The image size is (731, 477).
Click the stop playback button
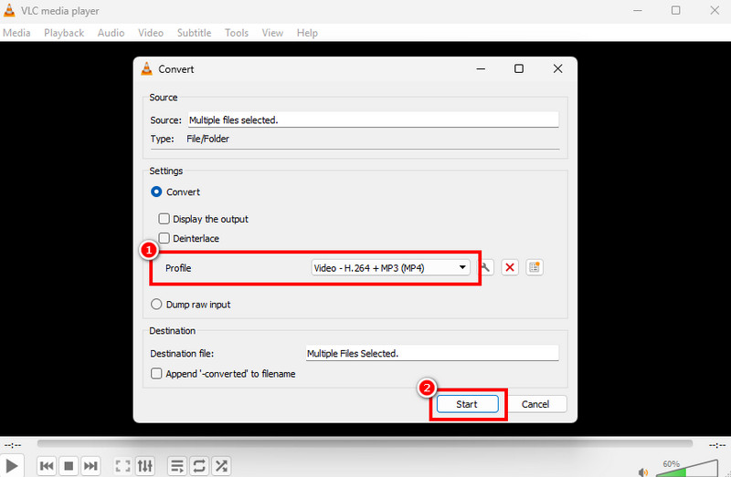point(69,466)
